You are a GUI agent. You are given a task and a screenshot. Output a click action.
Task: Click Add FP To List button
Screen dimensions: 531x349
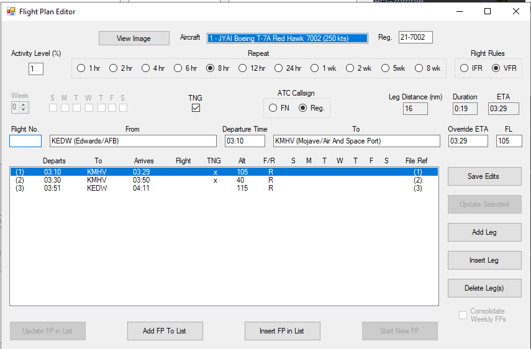tap(165, 331)
